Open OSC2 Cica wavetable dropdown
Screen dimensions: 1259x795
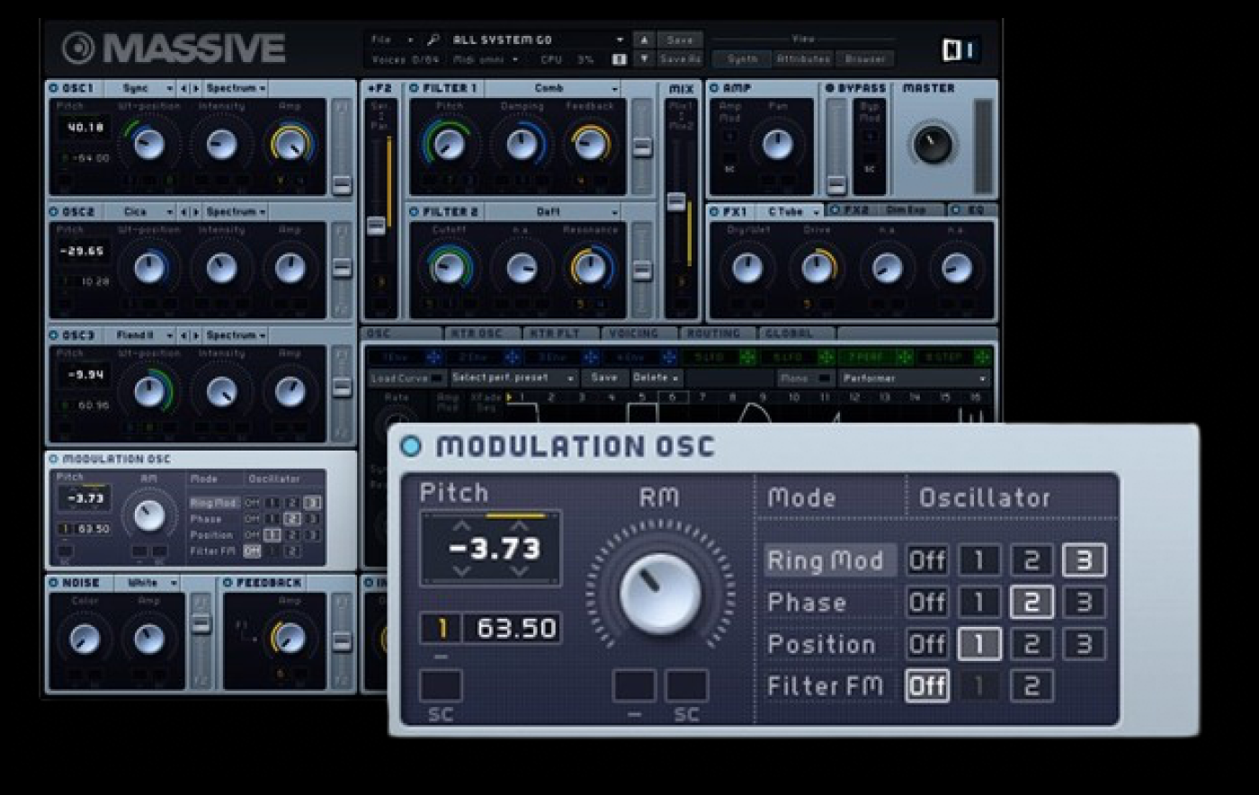(x=141, y=212)
